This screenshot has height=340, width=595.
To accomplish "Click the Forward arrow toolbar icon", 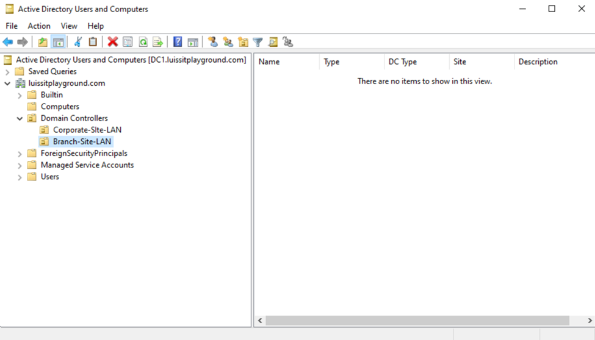I will pos(23,42).
